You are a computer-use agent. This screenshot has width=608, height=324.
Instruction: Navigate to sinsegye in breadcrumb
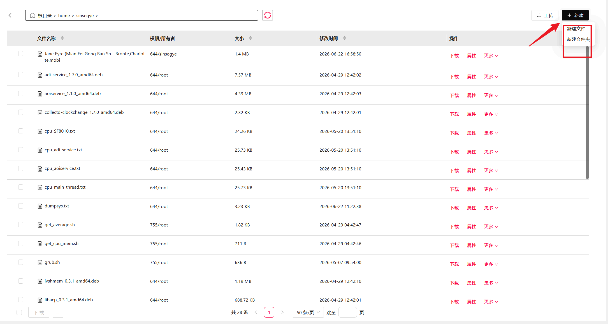(85, 15)
